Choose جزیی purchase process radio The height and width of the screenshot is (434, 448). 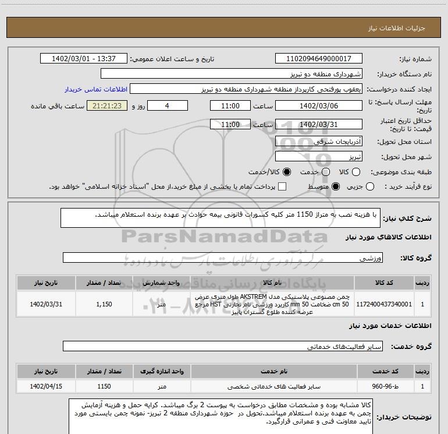coord(370,187)
